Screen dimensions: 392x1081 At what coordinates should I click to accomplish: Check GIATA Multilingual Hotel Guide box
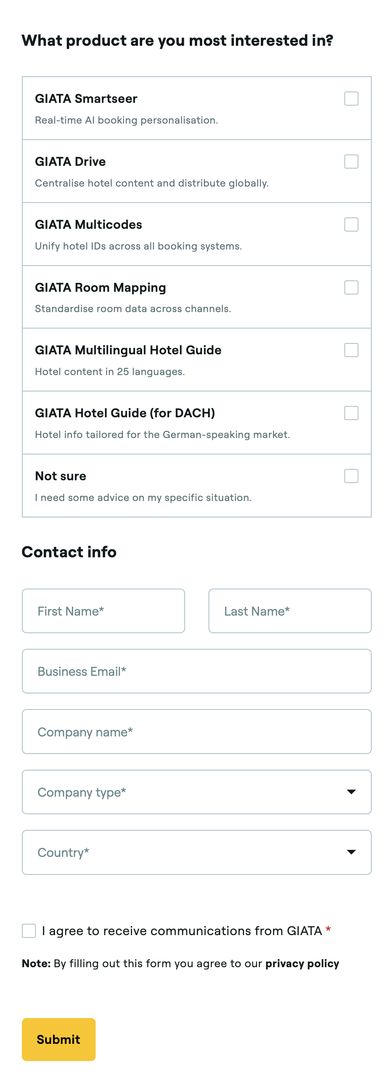coord(351,350)
